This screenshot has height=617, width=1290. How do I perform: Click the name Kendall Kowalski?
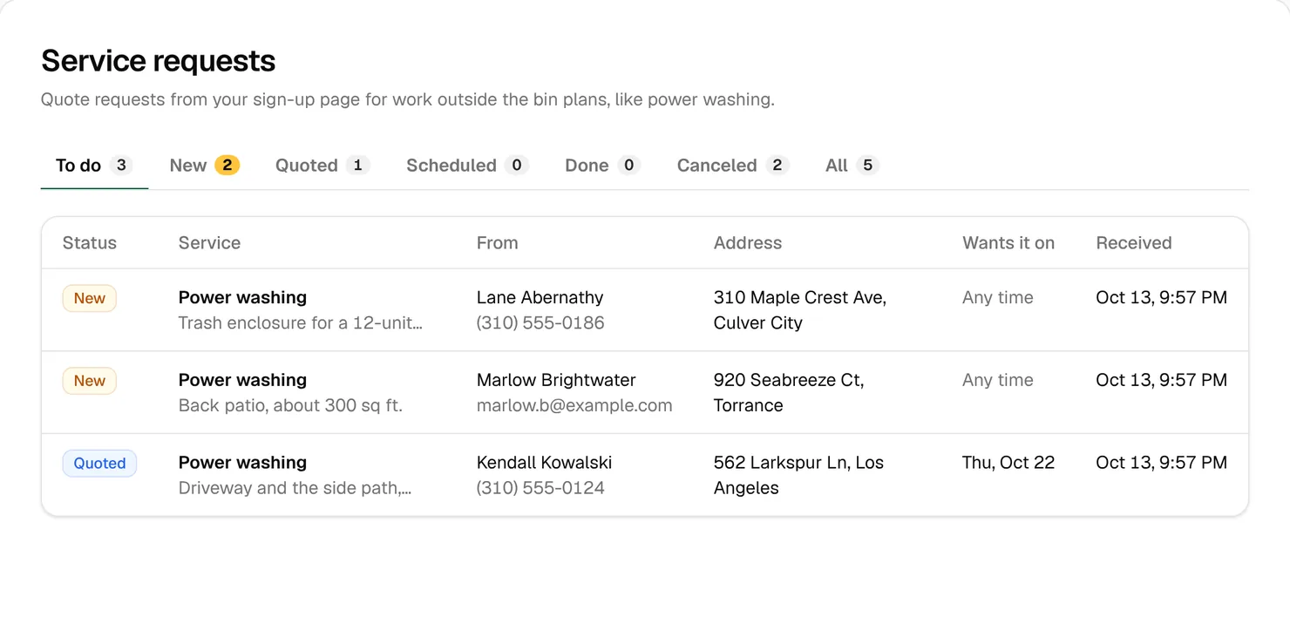(x=545, y=463)
